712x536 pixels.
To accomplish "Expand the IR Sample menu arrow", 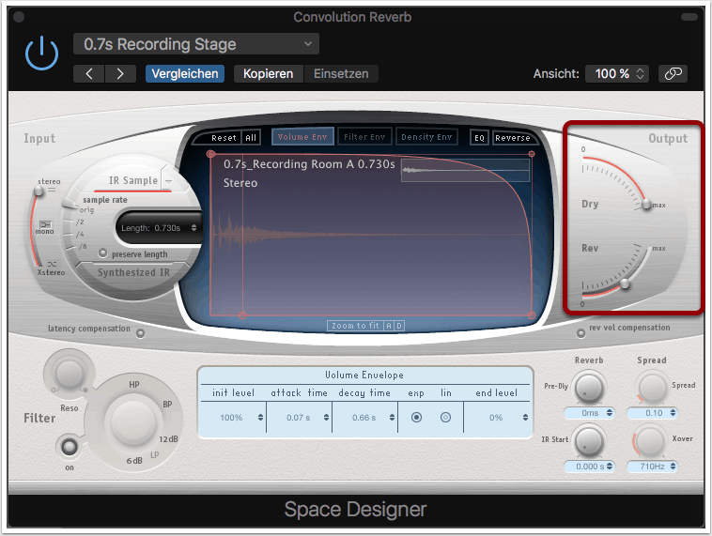I will [x=168, y=180].
